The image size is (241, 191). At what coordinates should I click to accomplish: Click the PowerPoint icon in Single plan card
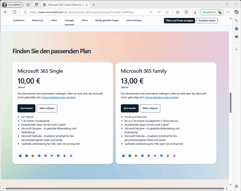pos(33,156)
